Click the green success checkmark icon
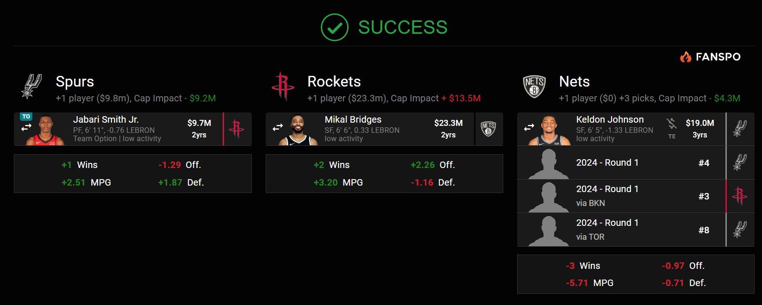Viewport: 762px width, 305px height. tap(334, 27)
